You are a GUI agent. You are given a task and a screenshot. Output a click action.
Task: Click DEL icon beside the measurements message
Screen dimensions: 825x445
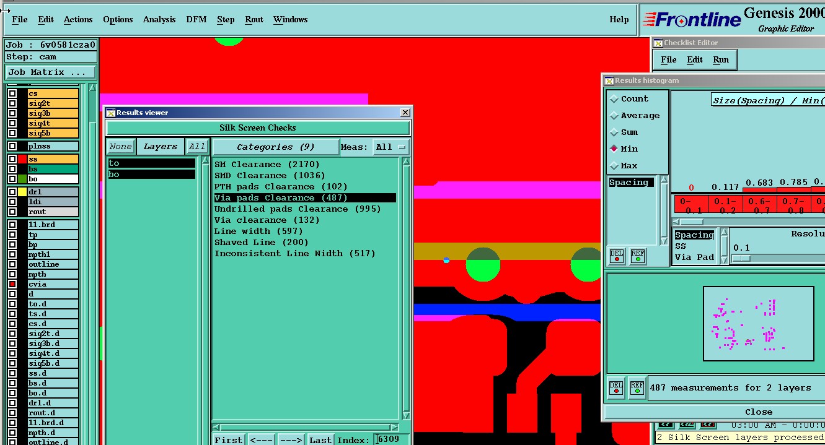[x=616, y=387]
